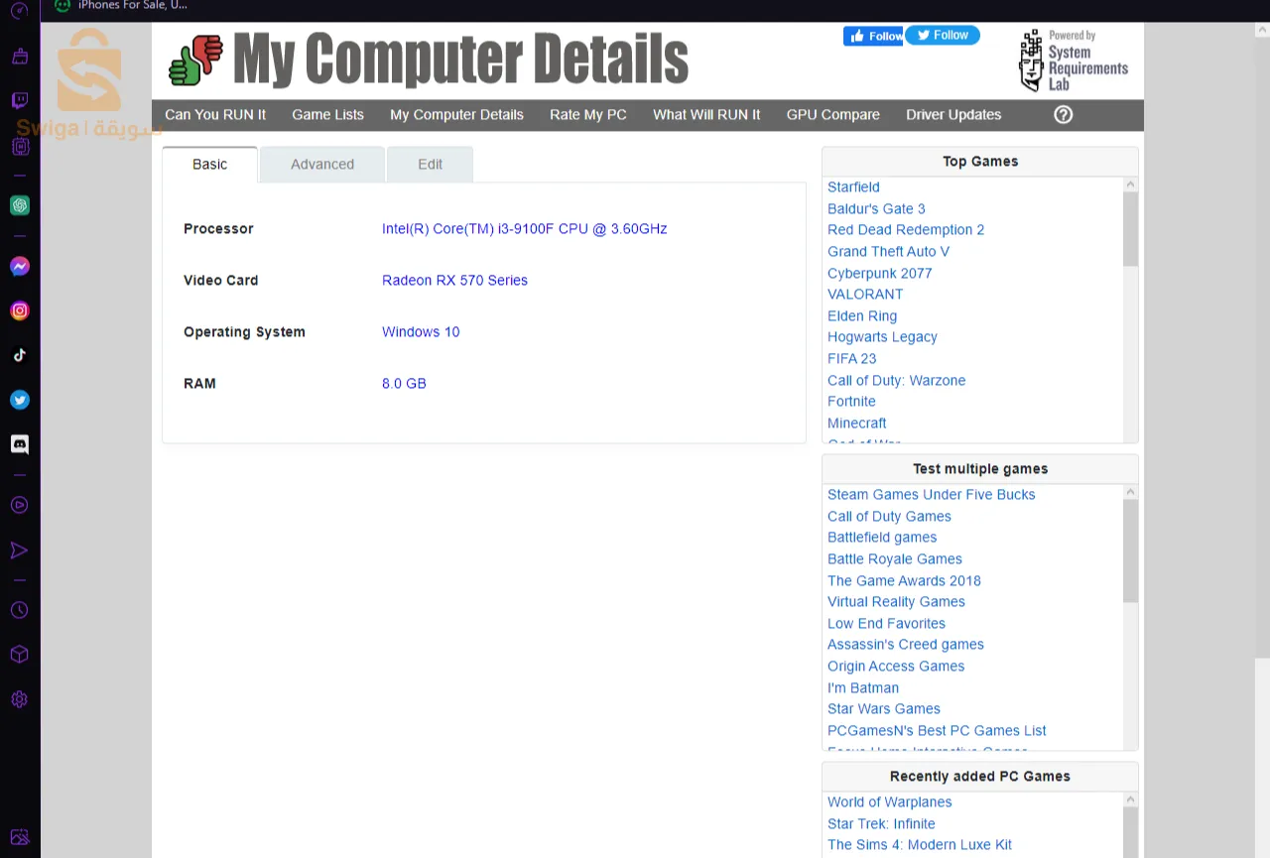The width and height of the screenshot is (1270, 858).
Task: Click the Facebook Follow button
Action: [x=872, y=35]
